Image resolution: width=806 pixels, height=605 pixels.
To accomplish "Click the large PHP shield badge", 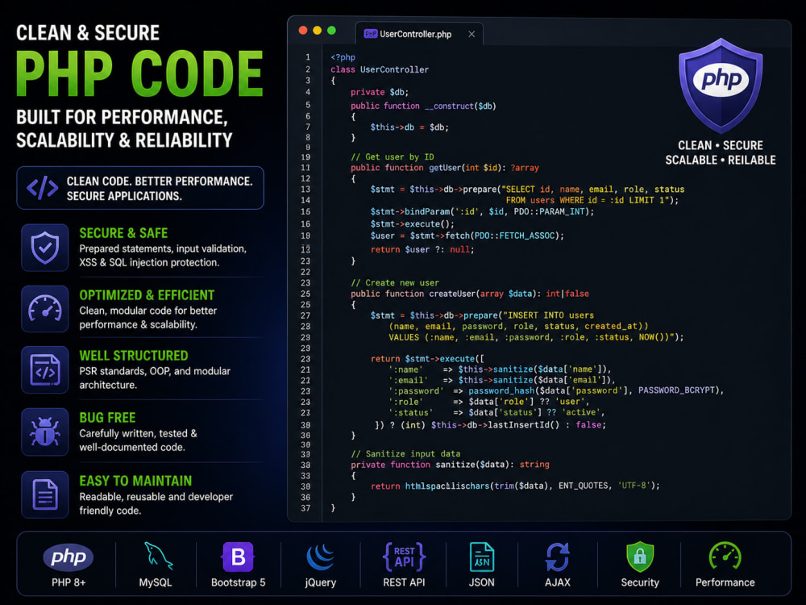I will click(721, 86).
